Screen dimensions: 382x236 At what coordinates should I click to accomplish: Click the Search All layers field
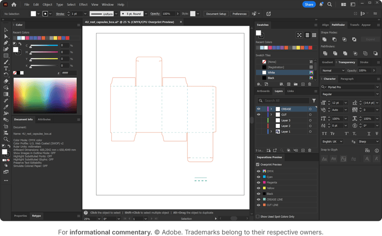pyautogui.click(x=283, y=101)
